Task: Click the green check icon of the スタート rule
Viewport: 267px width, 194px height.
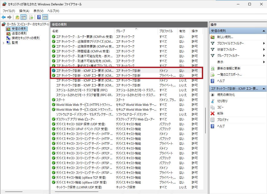Action: point(54,100)
